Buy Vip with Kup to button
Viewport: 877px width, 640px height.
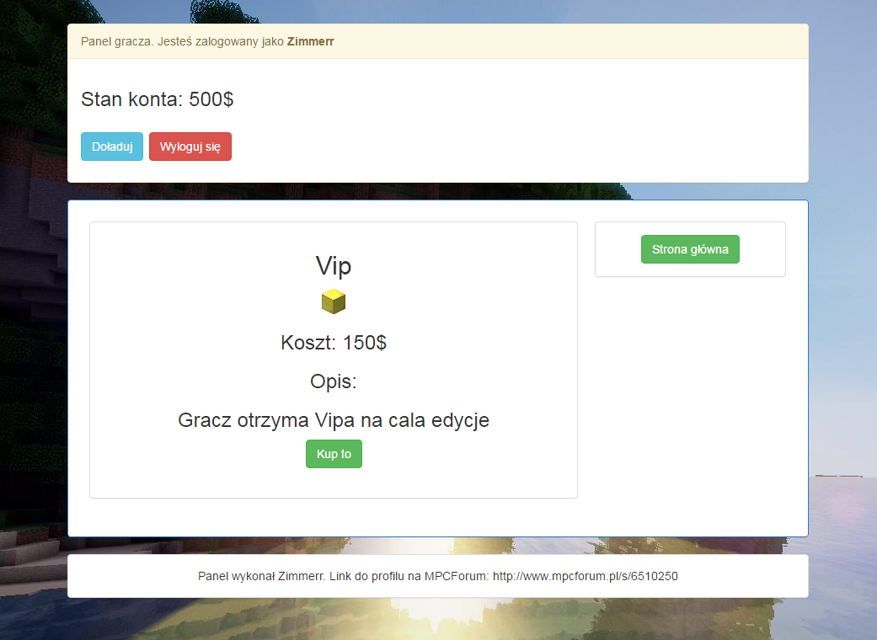(334, 454)
